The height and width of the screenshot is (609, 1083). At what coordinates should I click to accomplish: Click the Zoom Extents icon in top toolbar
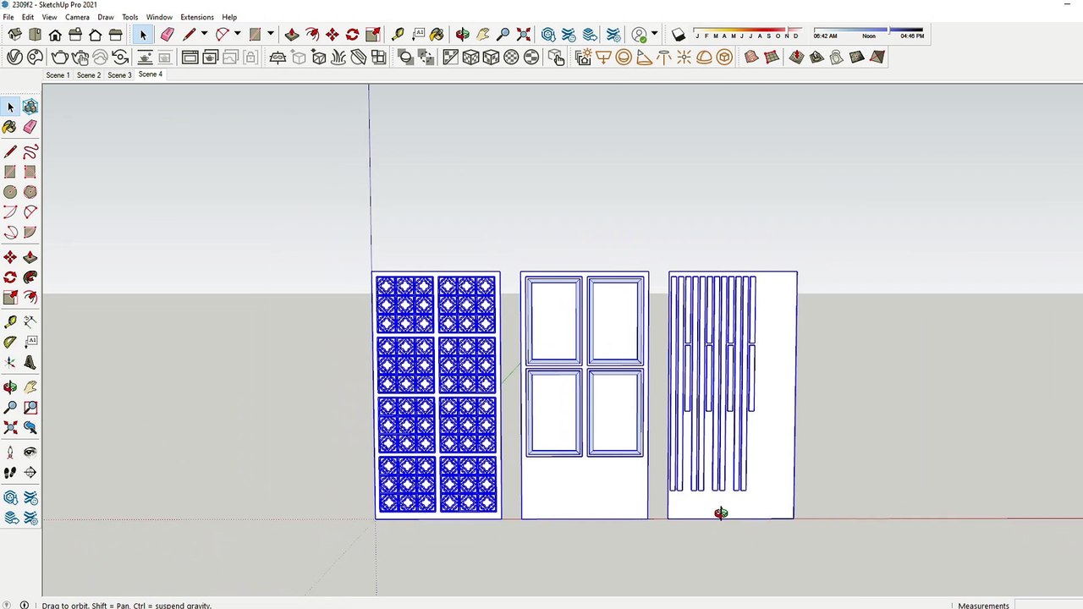click(523, 35)
